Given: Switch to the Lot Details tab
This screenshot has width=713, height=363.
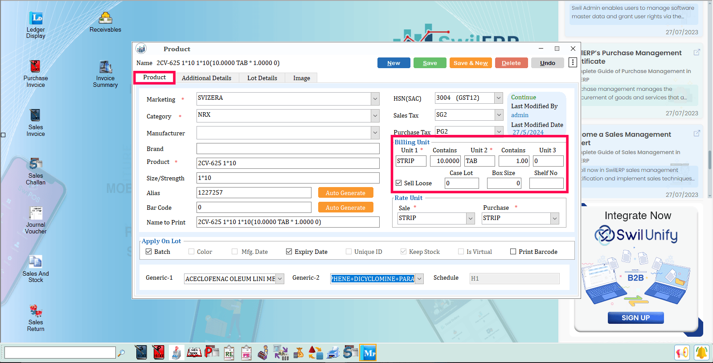Looking at the screenshot, I should tap(262, 78).
